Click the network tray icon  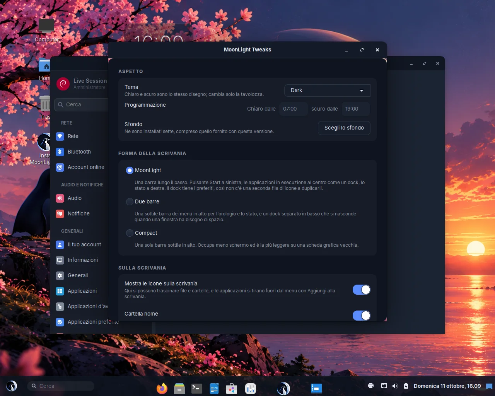click(384, 386)
